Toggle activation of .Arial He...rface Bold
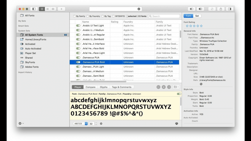Image resolution: width=251 pixels, height=141 pixels. (78, 48)
